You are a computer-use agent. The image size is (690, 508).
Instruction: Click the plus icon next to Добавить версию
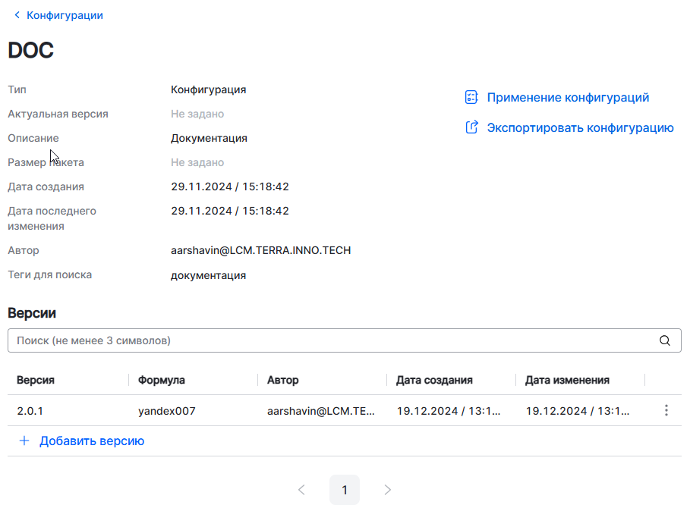tap(24, 441)
